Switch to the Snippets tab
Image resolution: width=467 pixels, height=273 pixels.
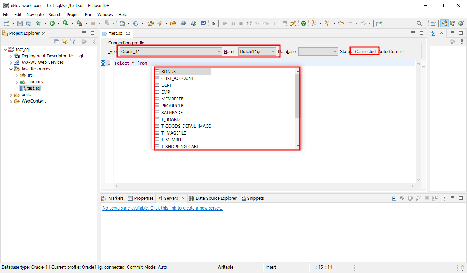point(252,198)
